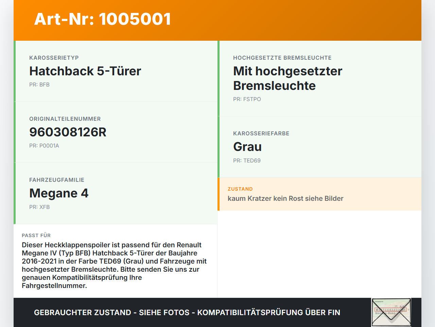The height and width of the screenshot is (327, 435).
Task: Click the Originalteilenummer label
Action: coord(65,119)
